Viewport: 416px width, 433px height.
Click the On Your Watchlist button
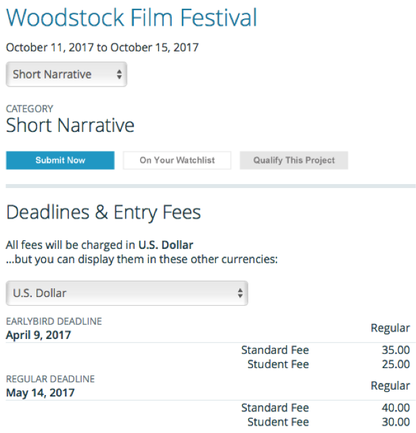[x=177, y=160]
